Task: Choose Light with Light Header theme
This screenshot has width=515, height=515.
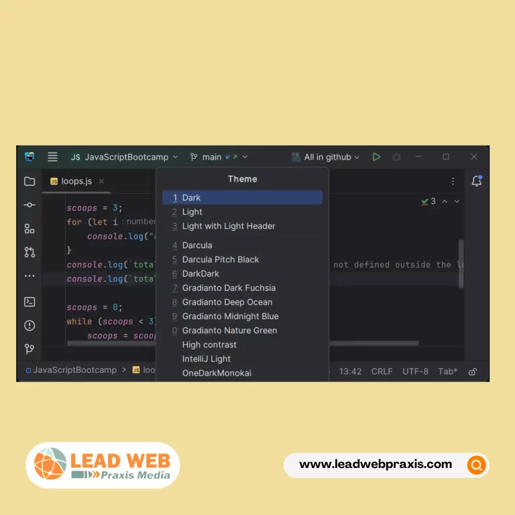Action: click(242, 226)
